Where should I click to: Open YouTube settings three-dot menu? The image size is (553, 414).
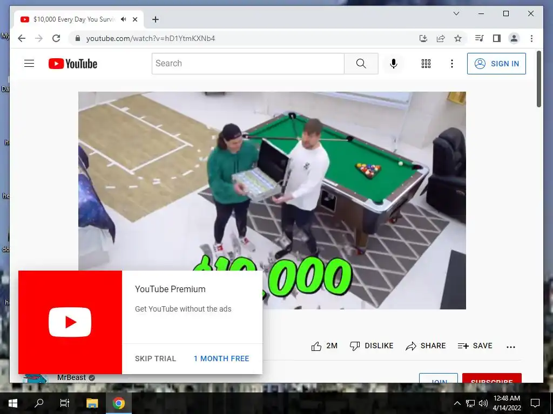452,64
